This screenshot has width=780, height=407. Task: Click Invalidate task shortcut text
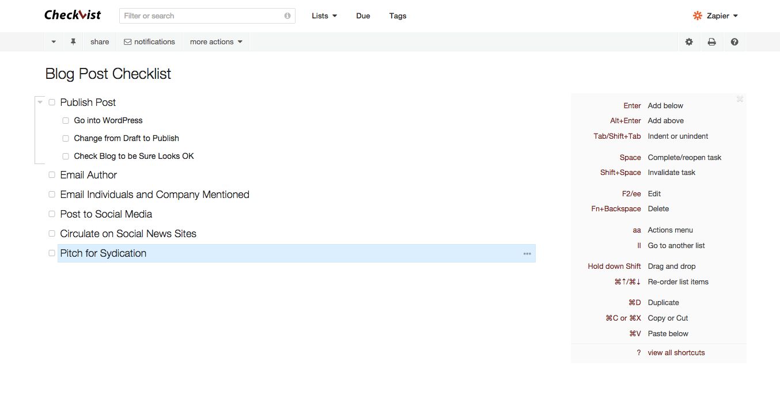tap(672, 173)
